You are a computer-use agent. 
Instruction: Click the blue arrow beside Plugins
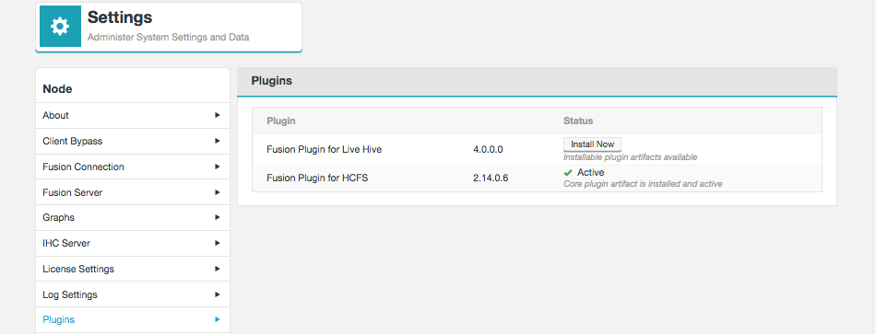tap(218, 319)
